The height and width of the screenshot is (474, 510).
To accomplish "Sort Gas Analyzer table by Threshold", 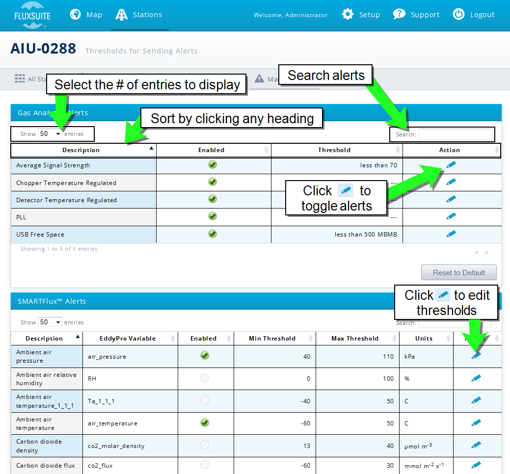I will point(337,150).
